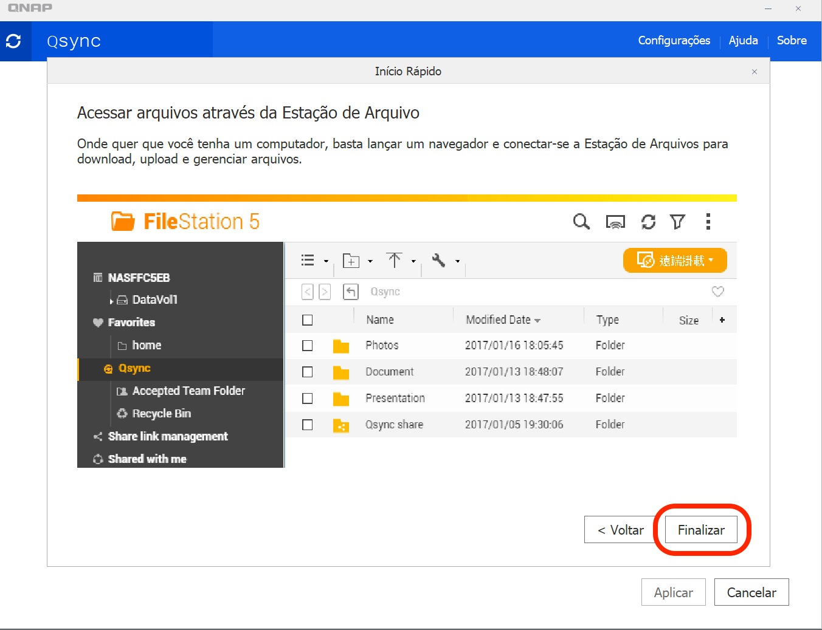Select Recycle Bin in the sidebar
Screen dimensions: 822x630
(161, 414)
